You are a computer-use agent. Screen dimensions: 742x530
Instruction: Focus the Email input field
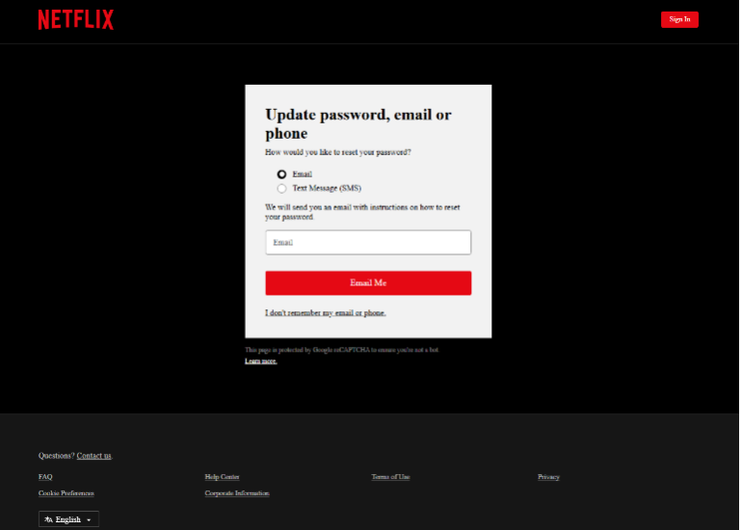(368, 242)
